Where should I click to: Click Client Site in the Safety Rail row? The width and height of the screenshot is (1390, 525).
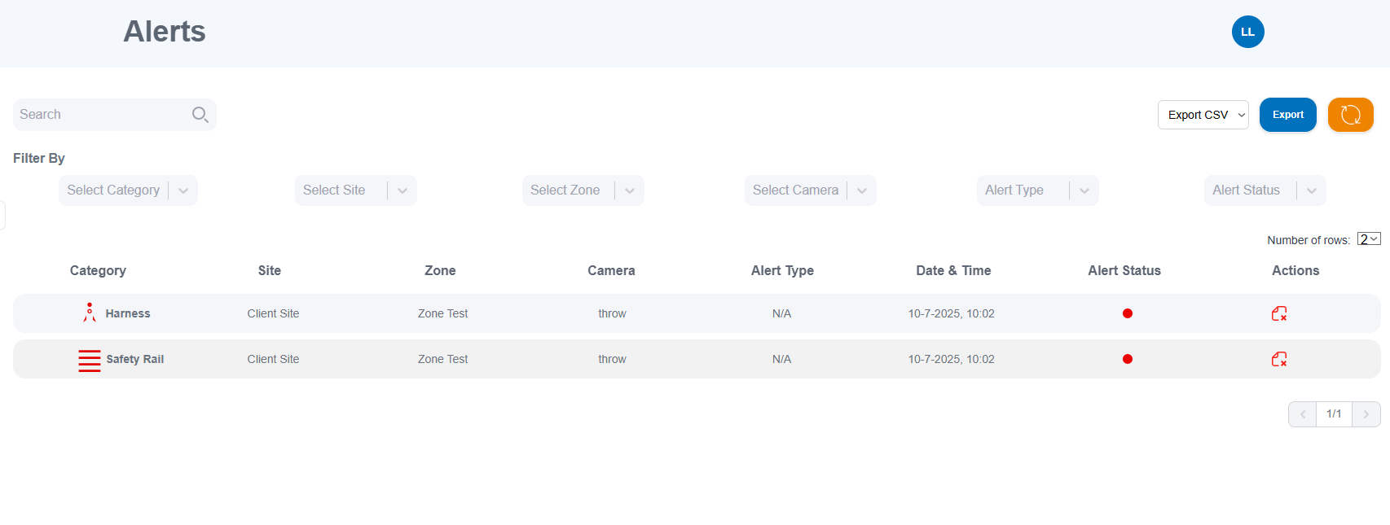click(x=273, y=359)
